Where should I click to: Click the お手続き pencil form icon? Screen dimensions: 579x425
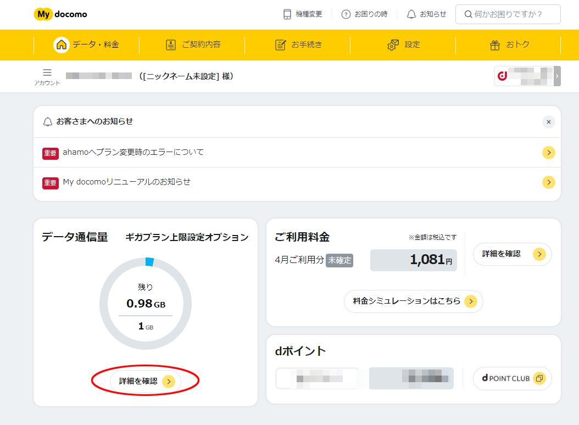pos(280,45)
